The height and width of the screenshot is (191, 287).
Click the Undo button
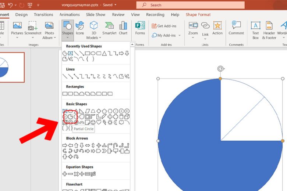tap(10, 5)
